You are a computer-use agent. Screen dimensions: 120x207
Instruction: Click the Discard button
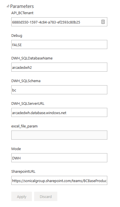[x=46, y=197]
